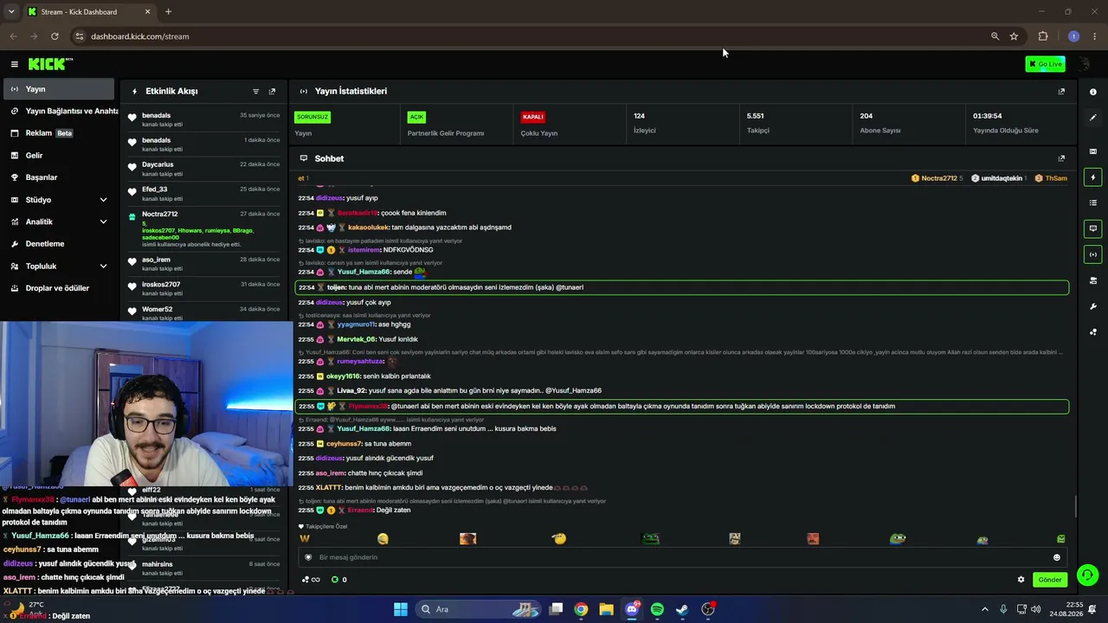Click the aso_irem follow event in activity feed
Viewport: 1108px width, 623px height.
[204, 264]
